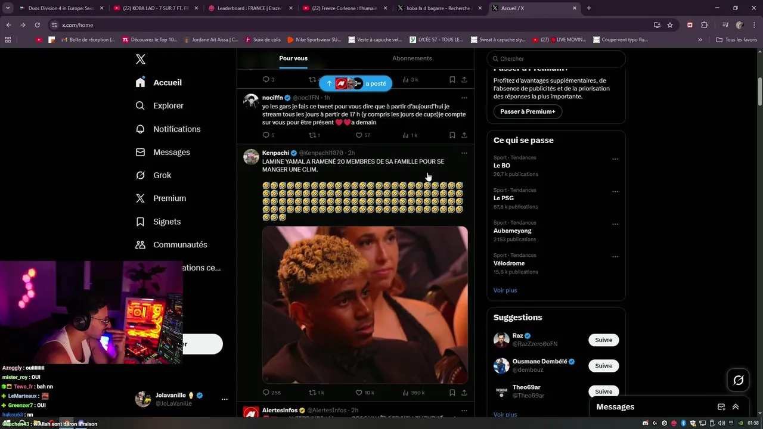Expand the Messages drawer

pos(736,407)
